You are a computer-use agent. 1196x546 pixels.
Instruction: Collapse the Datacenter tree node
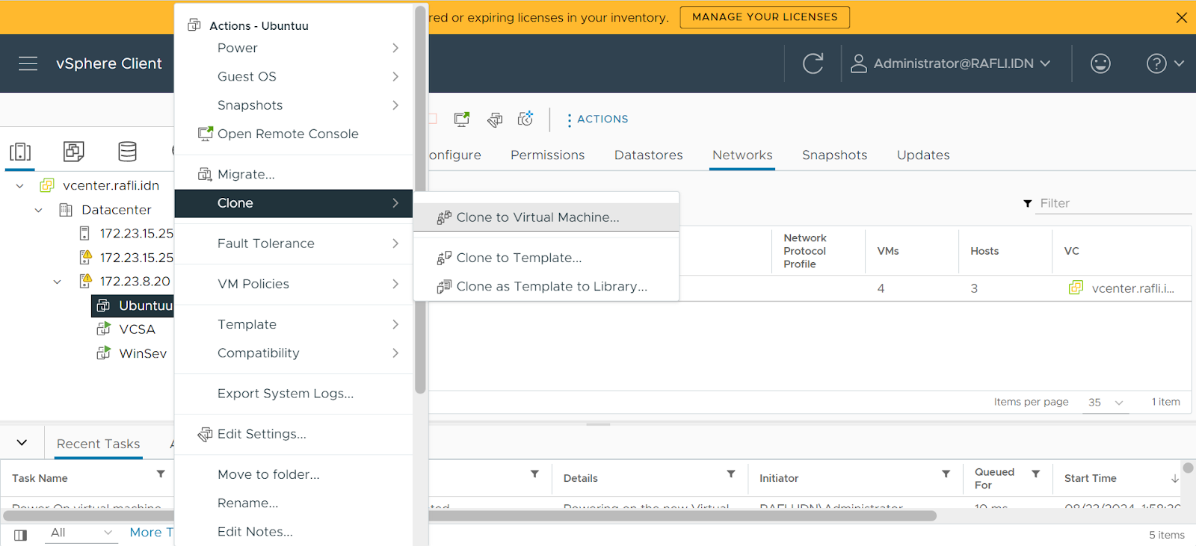39,210
